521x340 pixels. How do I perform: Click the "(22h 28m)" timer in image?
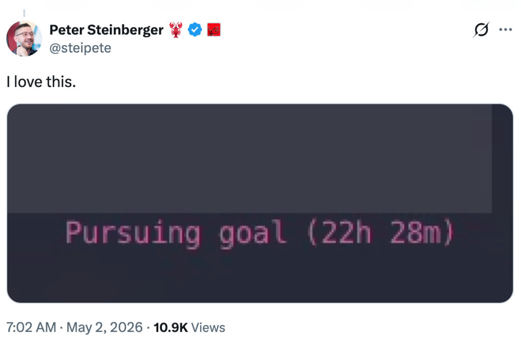point(380,233)
